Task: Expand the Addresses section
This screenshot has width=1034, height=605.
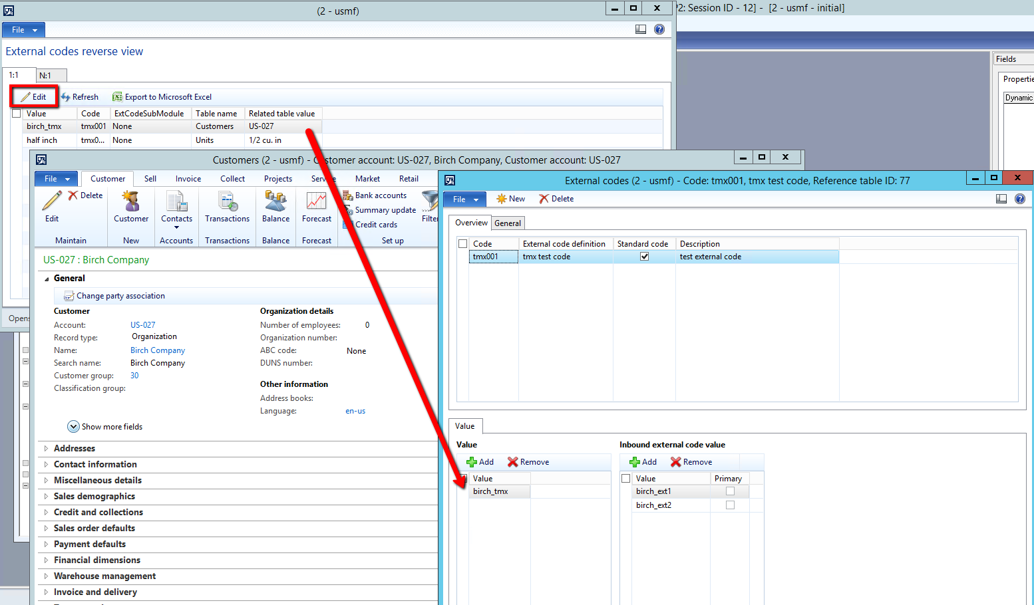Action: point(46,449)
